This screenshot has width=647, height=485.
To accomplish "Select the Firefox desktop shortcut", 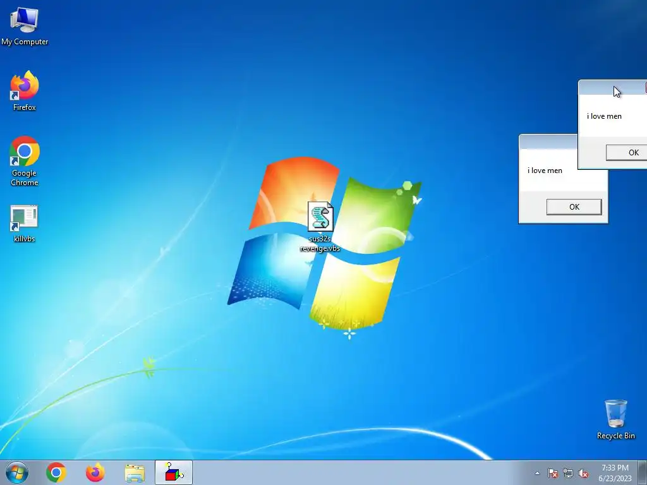I will (x=25, y=91).
